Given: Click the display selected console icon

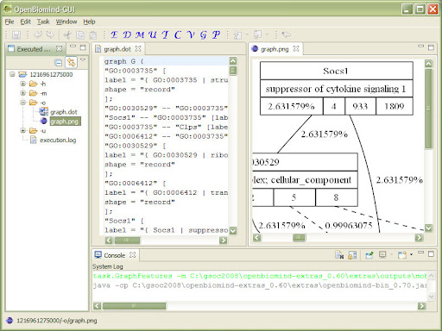Looking at the screenshot, I should tap(382, 254).
